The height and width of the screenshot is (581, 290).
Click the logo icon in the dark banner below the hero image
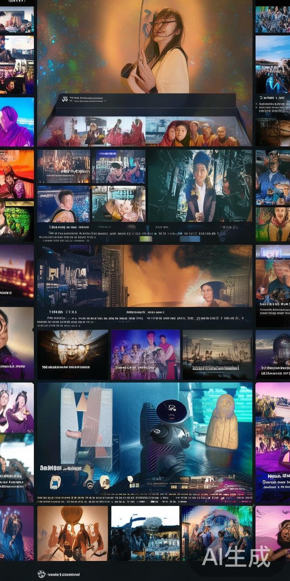(x=64, y=98)
